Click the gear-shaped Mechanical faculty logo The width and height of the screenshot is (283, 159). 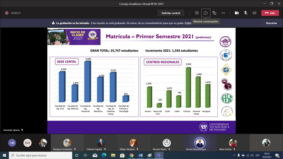pyautogui.click(x=227, y=84)
